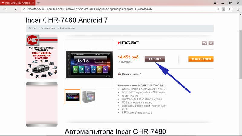The height and width of the screenshot is (136, 242).
Task: Open the Автомагнитолы breadcrumb link
Action: click(x=48, y=28)
